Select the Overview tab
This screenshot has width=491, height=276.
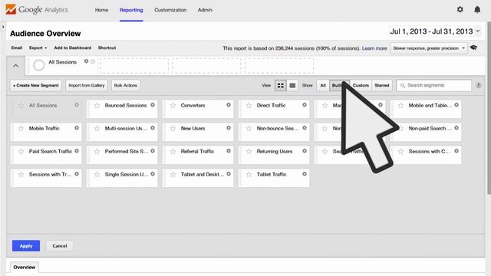[25, 268]
